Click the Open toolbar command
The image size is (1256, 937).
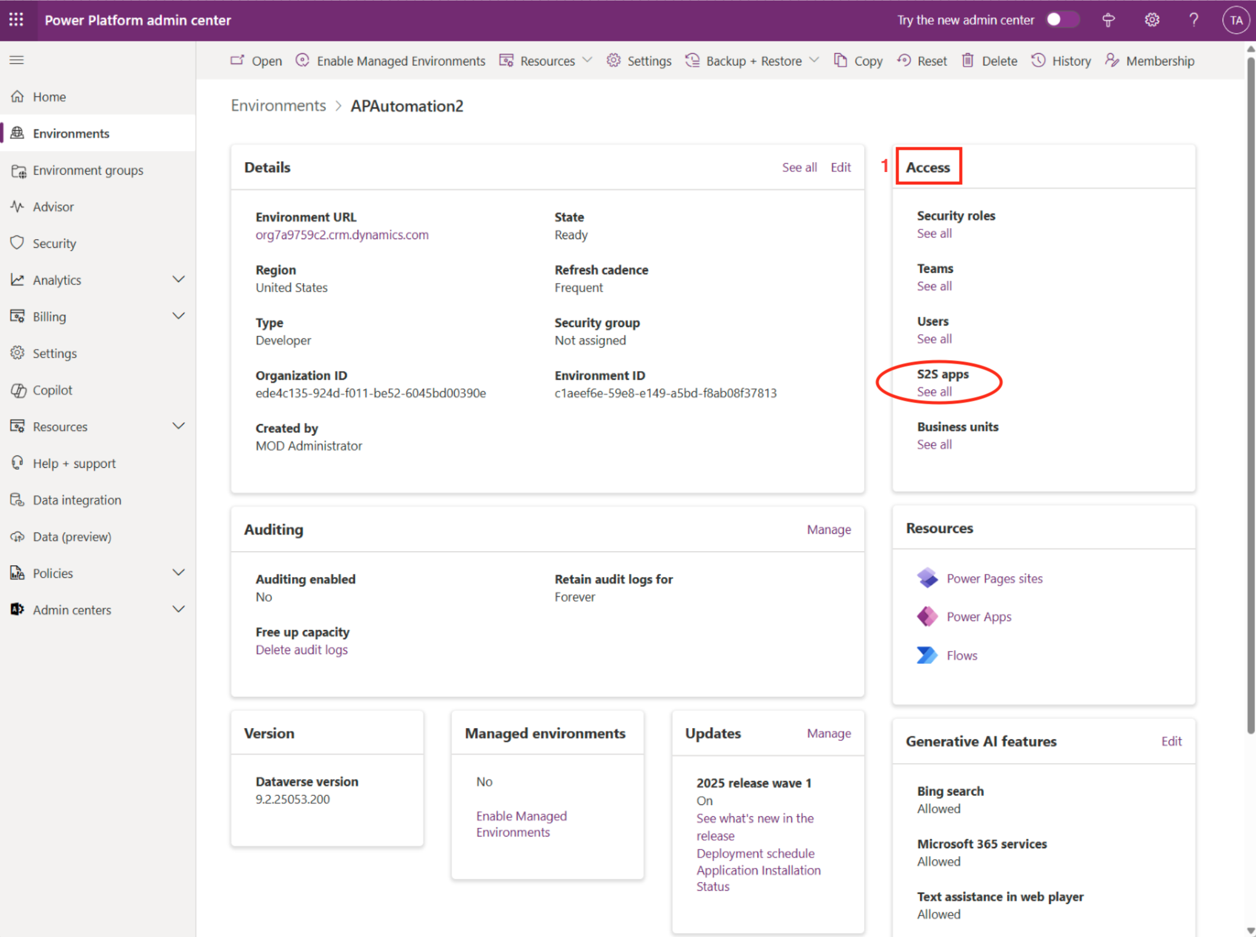pos(256,60)
